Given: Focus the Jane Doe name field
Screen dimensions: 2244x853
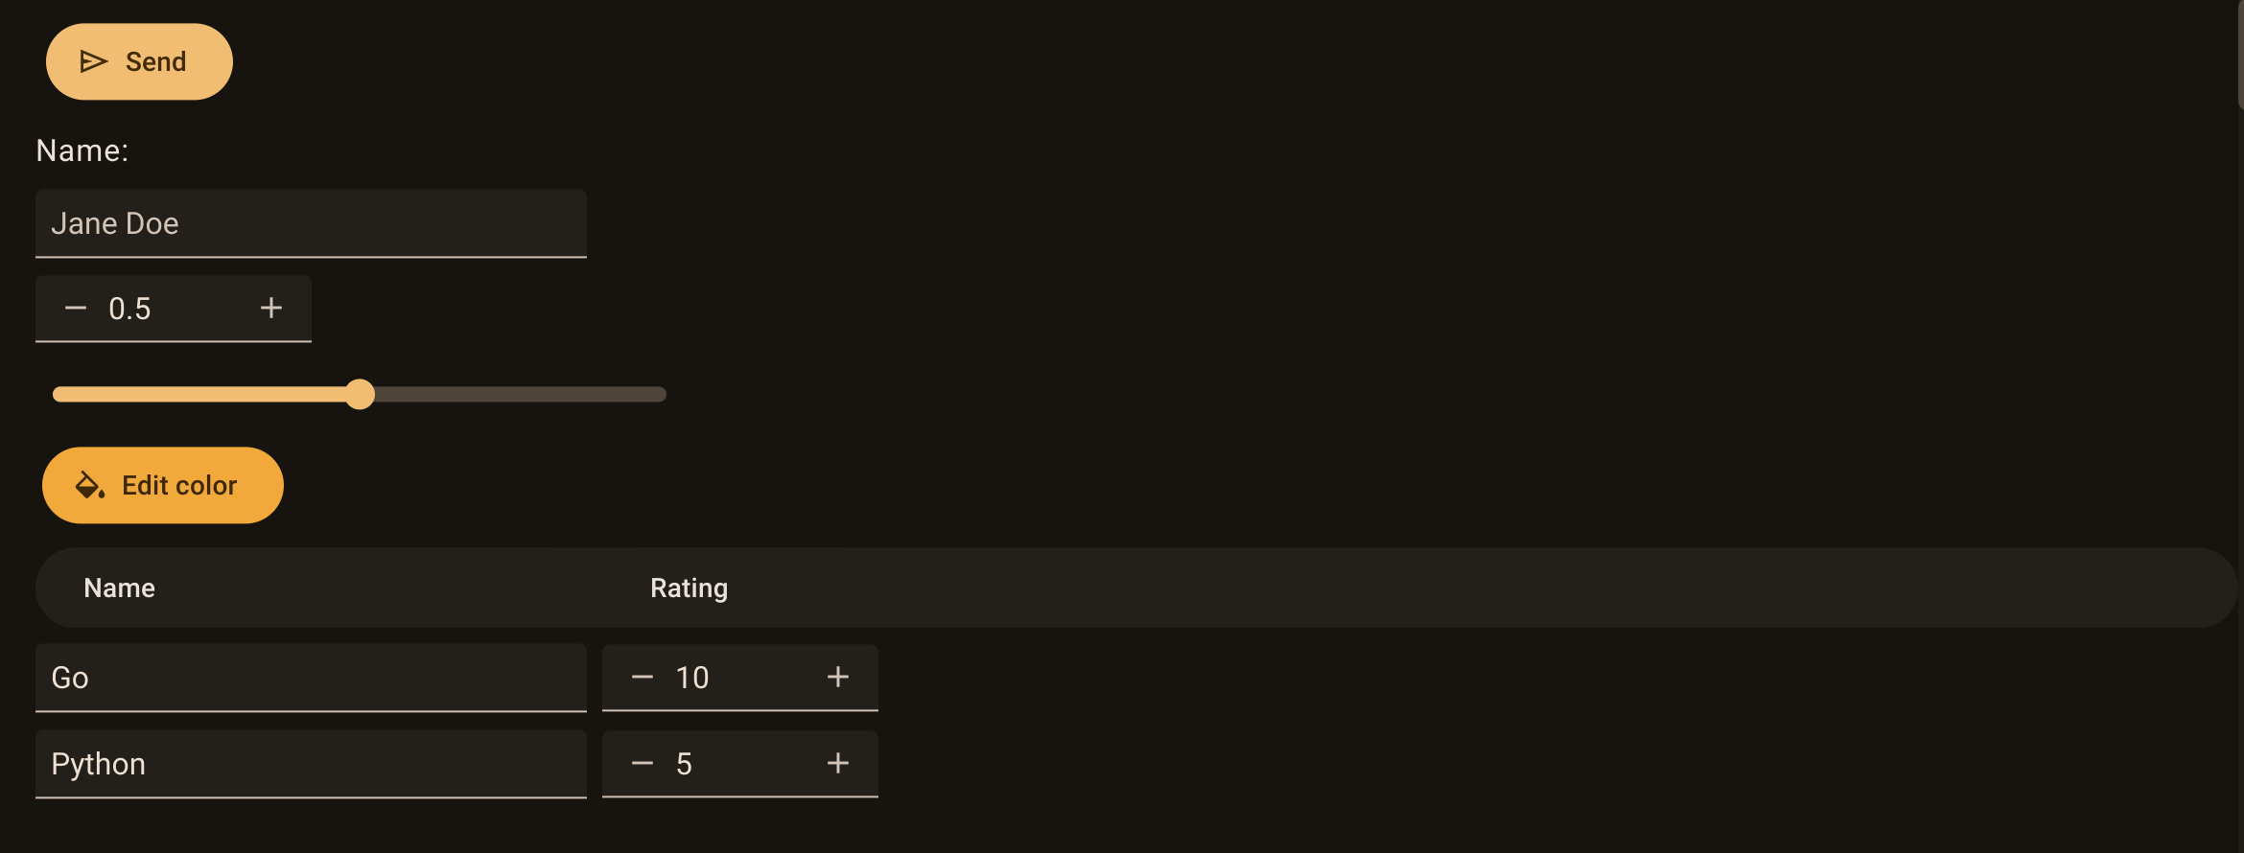Looking at the screenshot, I should coord(311,223).
